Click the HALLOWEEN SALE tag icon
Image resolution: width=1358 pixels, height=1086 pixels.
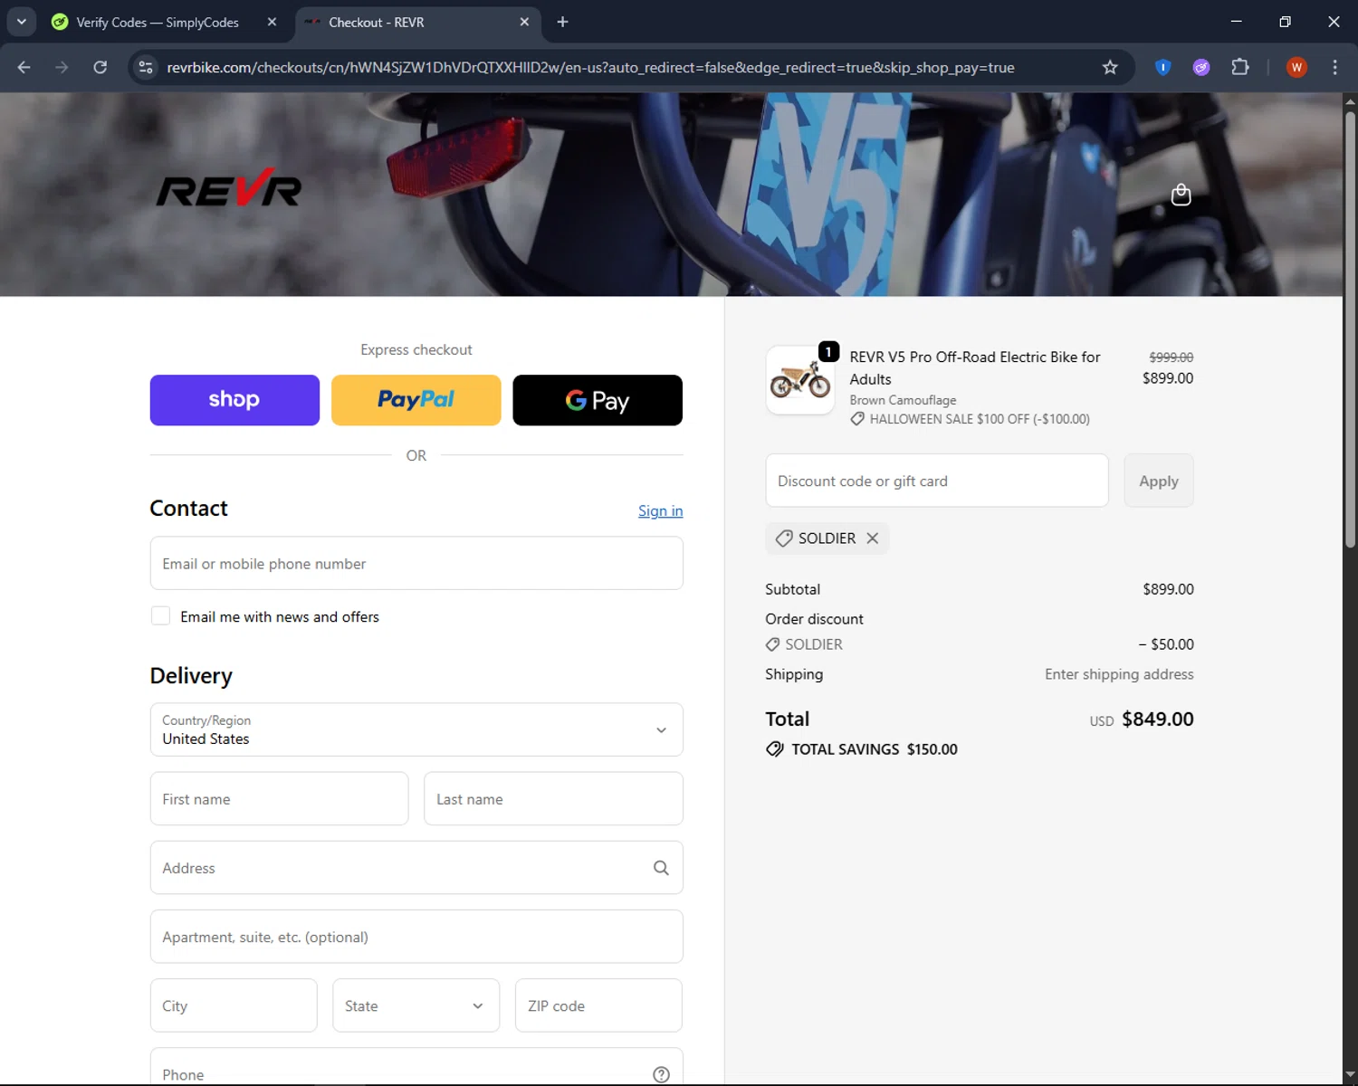[857, 419]
